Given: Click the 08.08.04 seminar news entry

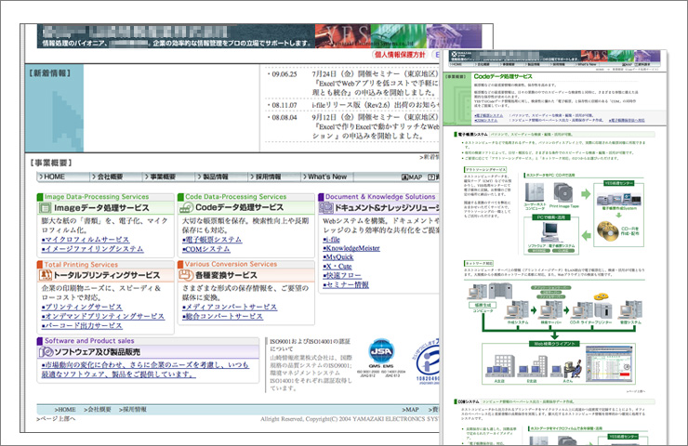Looking at the screenshot, I should point(353,126).
